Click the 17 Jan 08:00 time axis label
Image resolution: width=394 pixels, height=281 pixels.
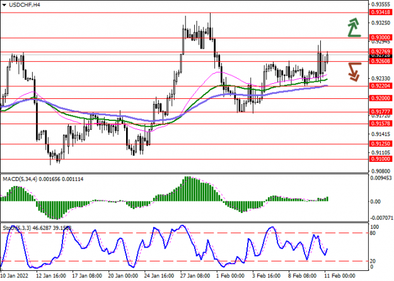(88, 276)
